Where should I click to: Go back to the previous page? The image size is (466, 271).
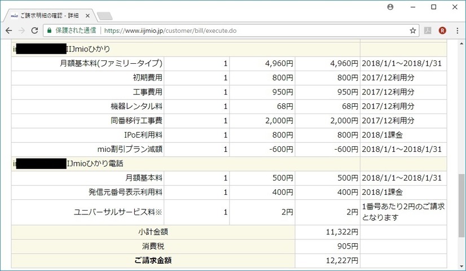coord(8,30)
